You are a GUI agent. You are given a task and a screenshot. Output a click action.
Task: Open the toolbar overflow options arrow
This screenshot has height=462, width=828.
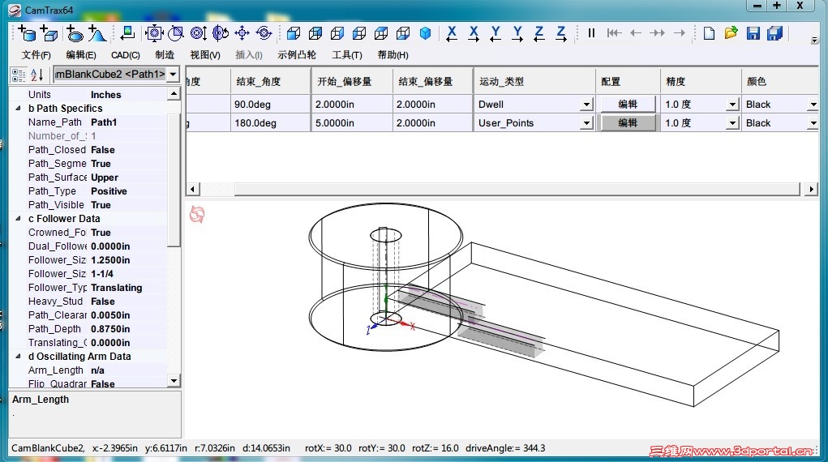click(x=814, y=40)
